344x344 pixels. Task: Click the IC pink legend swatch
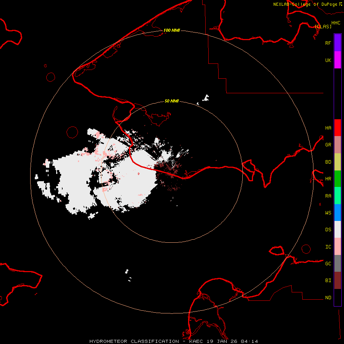[338, 247]
